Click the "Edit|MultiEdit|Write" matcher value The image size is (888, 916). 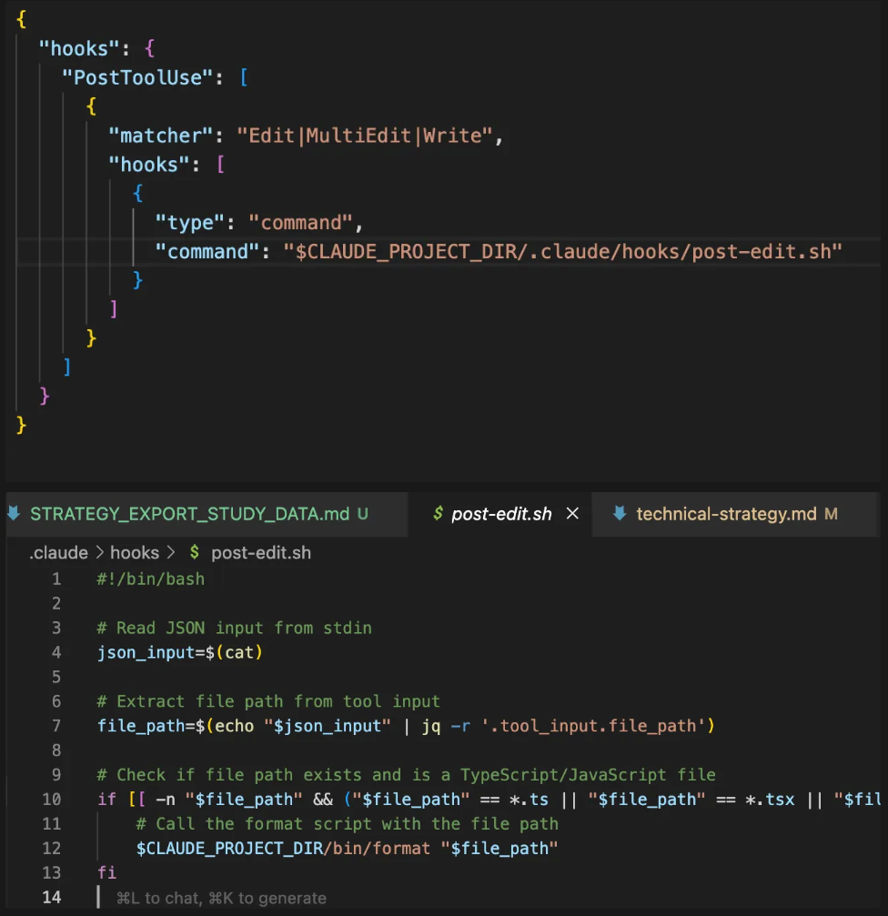(364, 136)
